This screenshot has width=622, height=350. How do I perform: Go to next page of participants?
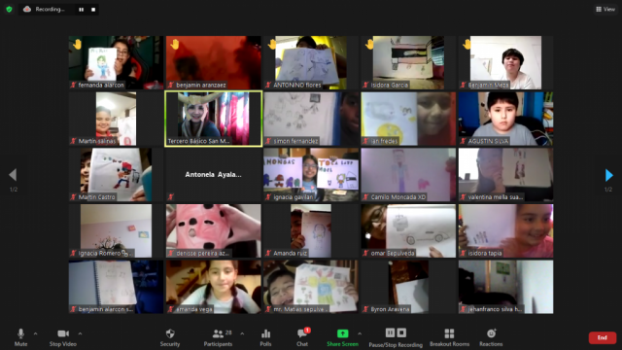[x=609, y=175]
